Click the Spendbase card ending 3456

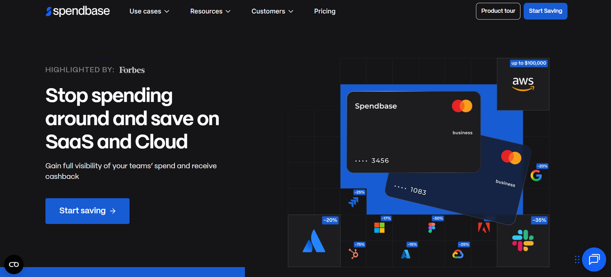(x=413, y=132)
